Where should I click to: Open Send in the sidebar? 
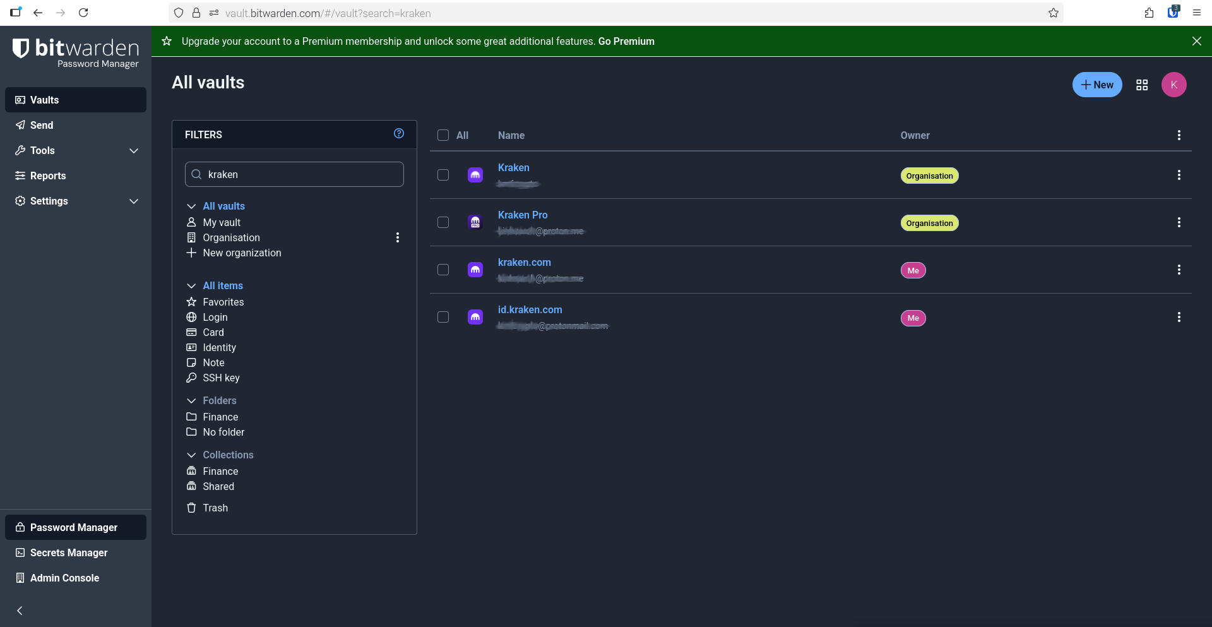[76, 125]
